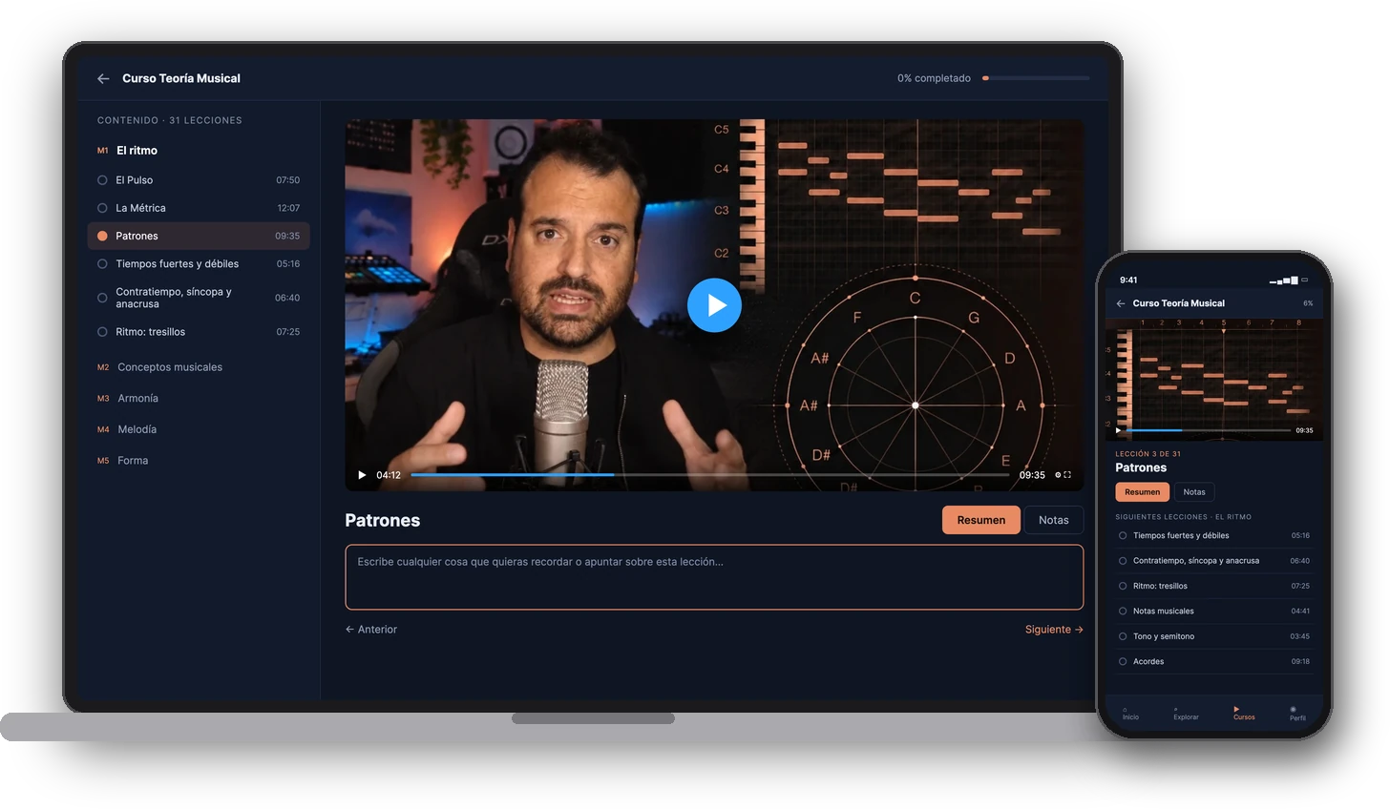Toggle Tiempos fuertes y débiles circle in sidebar
Viewport: 1390px width, 809px height.
(102, 264)
